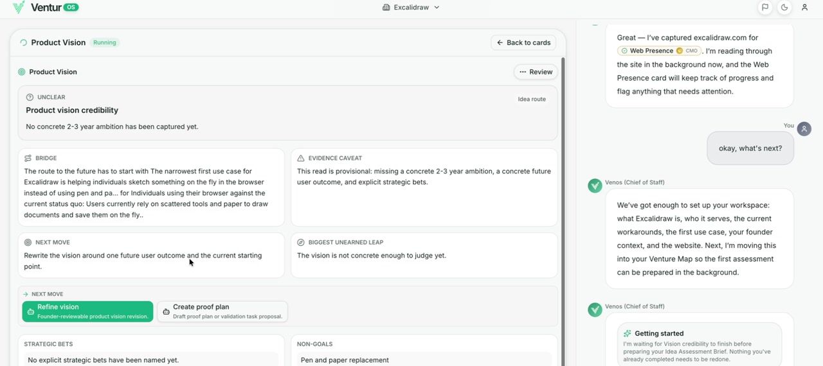This screenshot has width=823, height=366.
Task: Click the EVIDENCE CAVEAT warning triangle icon
Action: pos(301,158)
